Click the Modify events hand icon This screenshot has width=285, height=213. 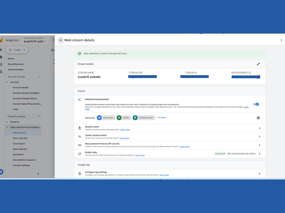tap(80, 128)
